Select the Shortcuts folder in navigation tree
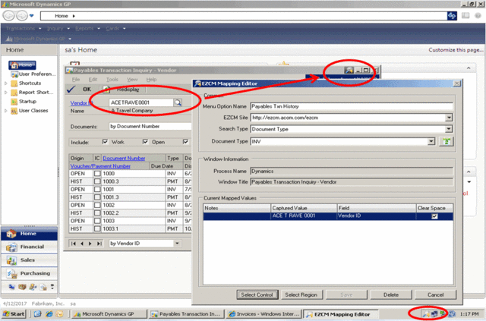The width and height of the screenshot is (486, 321). [26, 83]
